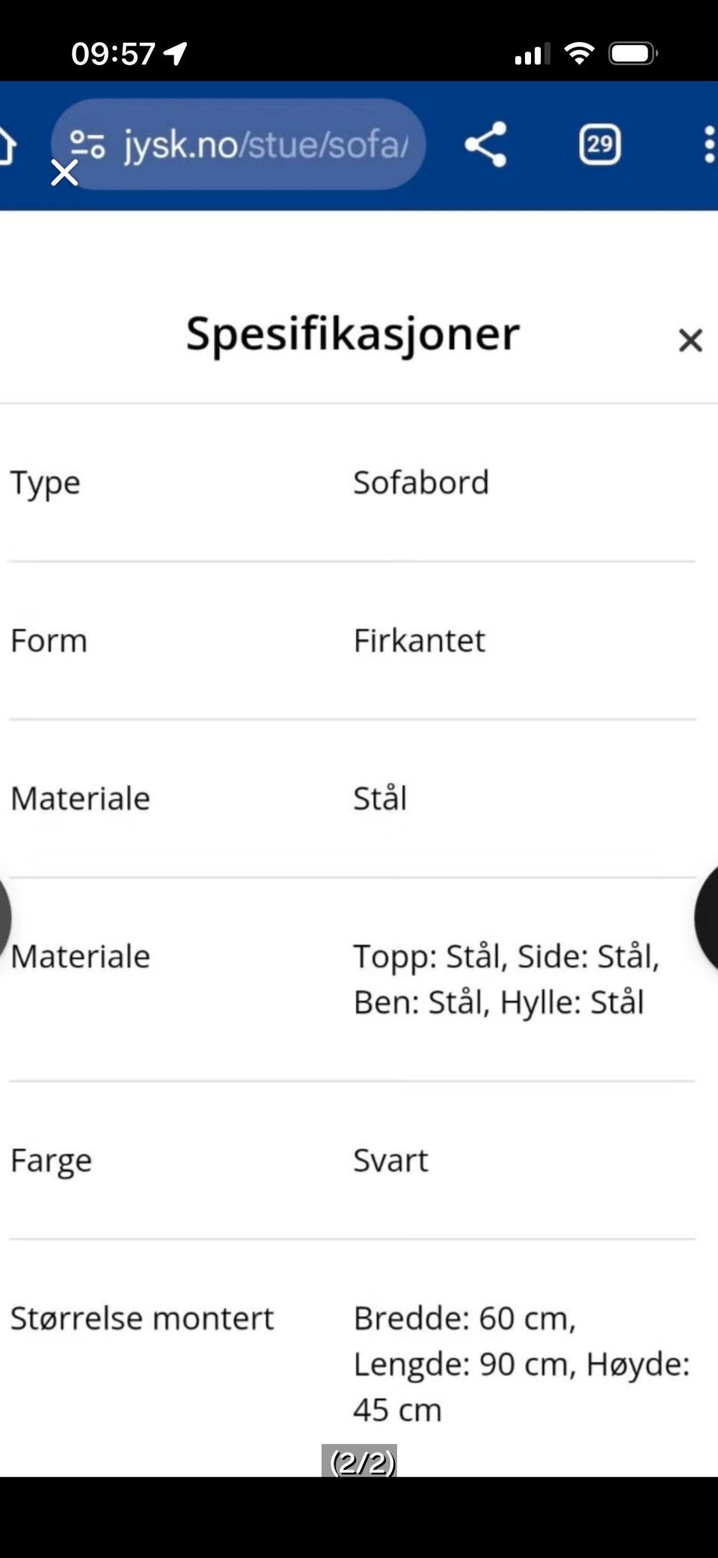The height and width of the screenshot is (1558, 718).
Task: Tap the 09:57 clock in status bar
Action: (x=113, y=54)
